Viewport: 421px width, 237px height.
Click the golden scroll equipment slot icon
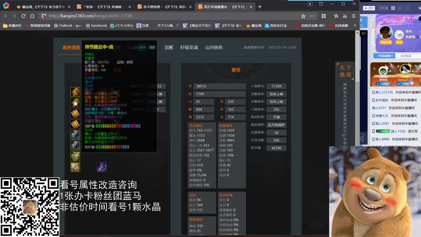click(75, 113)
